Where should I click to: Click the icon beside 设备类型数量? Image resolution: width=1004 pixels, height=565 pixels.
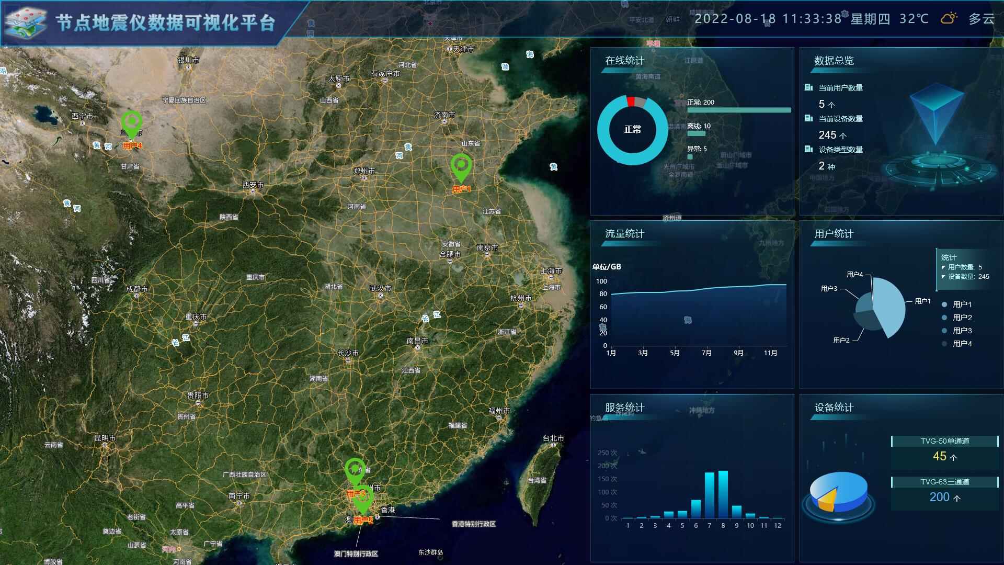point(808,149)
